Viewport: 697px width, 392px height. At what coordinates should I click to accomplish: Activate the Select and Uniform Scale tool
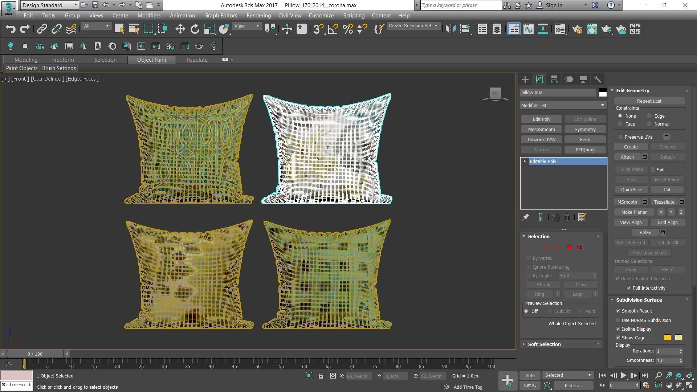(209, 29)
